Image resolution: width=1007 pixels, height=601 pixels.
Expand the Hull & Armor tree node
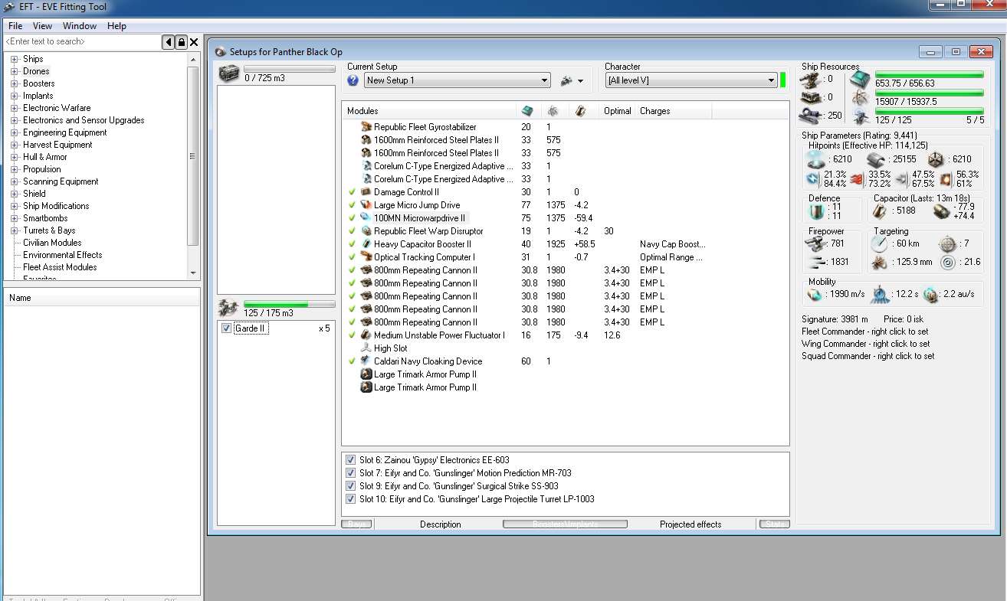click(15, 157)
